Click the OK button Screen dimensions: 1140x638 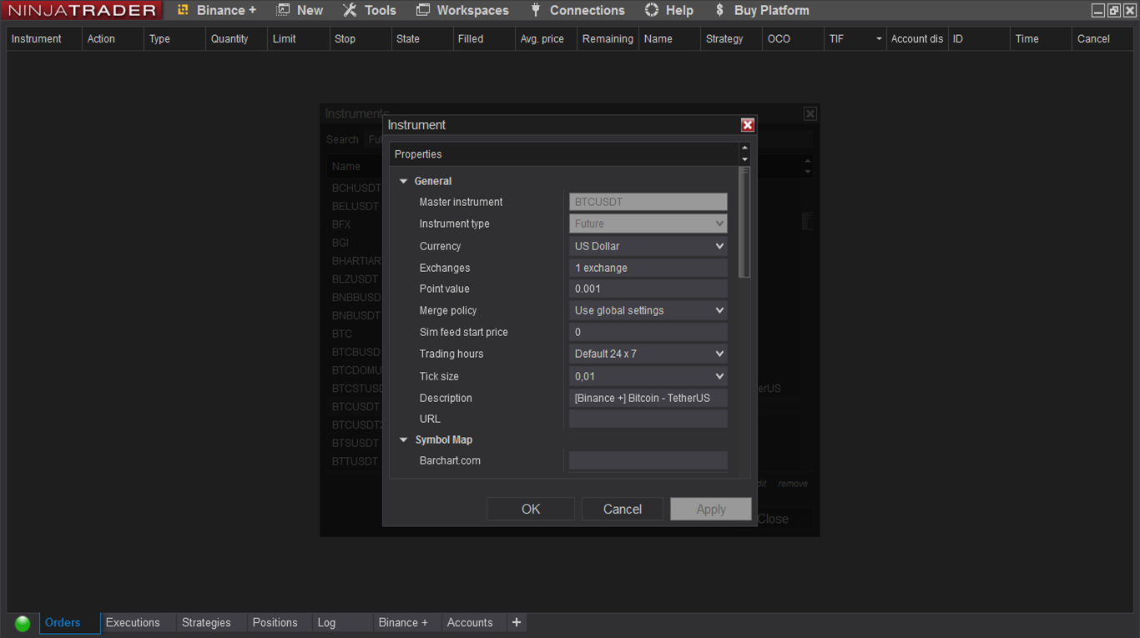click(531, 509)
